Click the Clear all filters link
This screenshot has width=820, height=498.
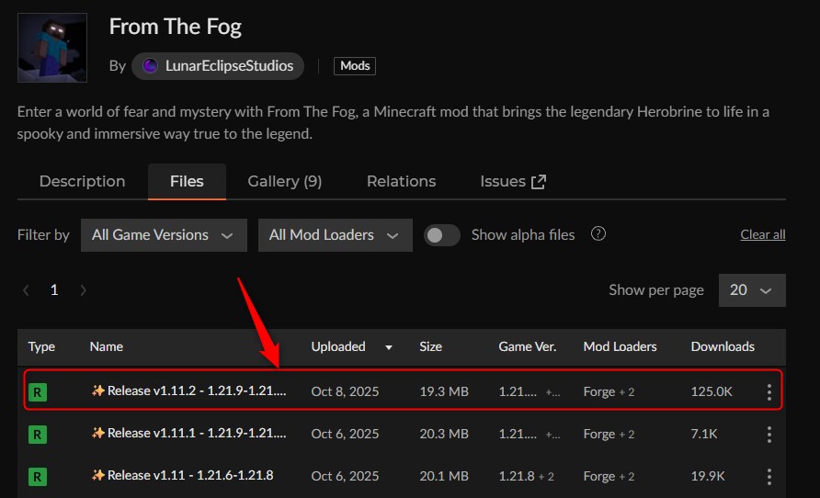click(x=762, y=235)
